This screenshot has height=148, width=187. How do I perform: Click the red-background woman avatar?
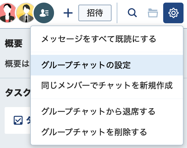coord(8,13)
